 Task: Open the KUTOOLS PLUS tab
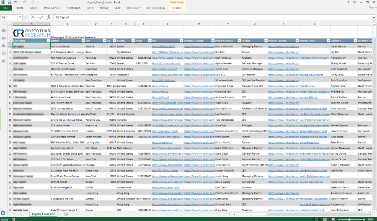[156, 8]
